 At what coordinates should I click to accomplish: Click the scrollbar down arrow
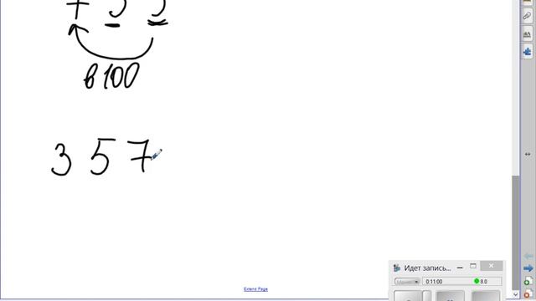tap(516, 294)
